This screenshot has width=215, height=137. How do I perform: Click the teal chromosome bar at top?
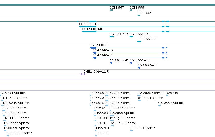click(108, 5)
